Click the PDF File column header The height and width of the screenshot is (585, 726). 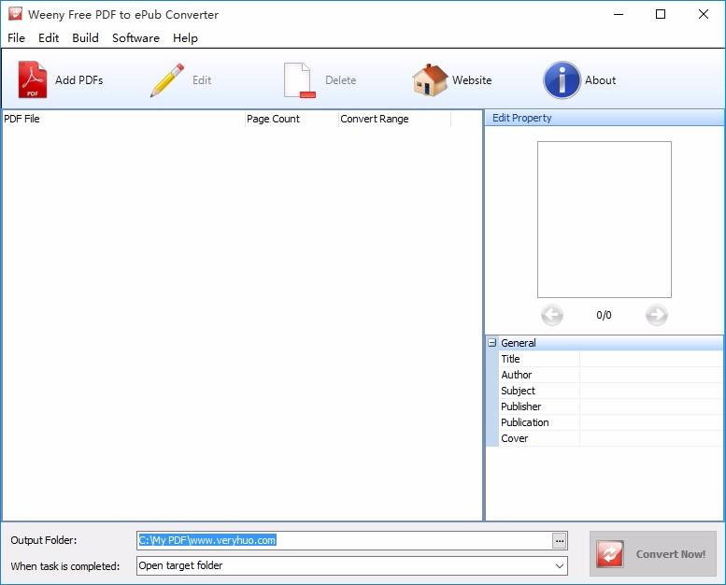tap(123, 119)
